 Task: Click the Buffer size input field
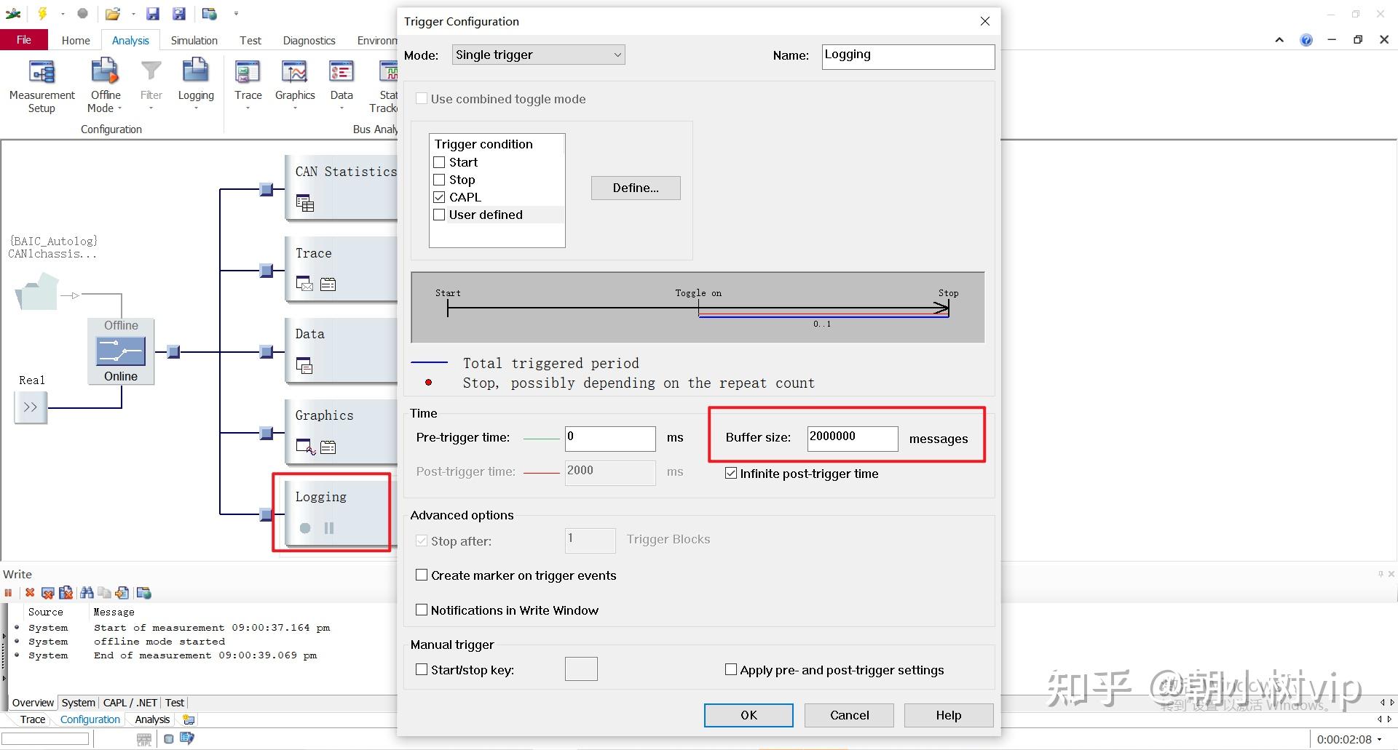click(852, 439)
